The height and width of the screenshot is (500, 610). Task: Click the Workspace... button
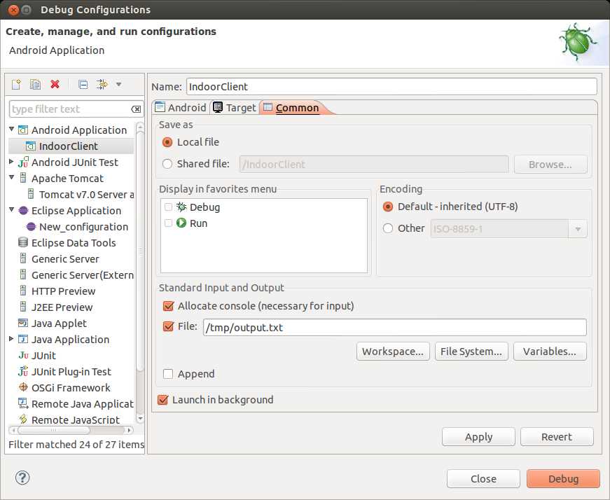click(x=393, y=352)
